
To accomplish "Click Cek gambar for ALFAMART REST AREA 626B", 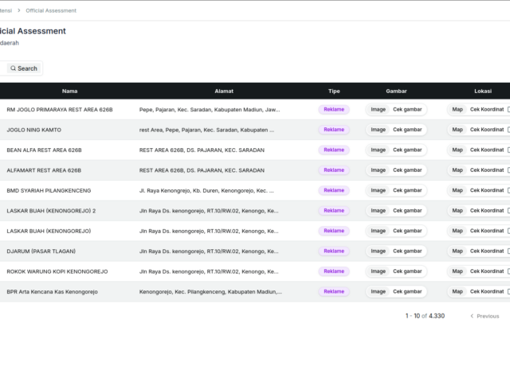I will point(407,170).
